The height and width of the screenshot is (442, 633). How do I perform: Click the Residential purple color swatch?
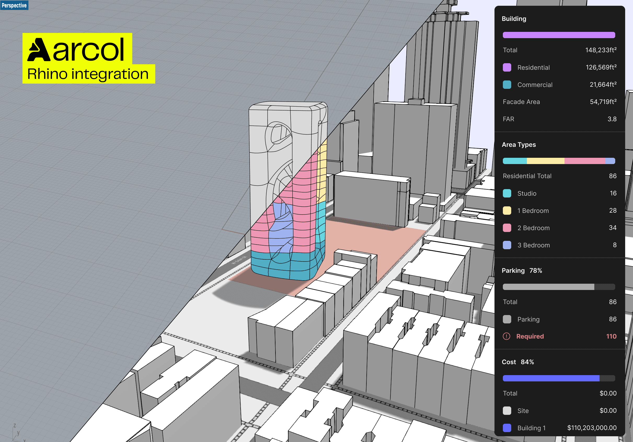click(507, 67)
